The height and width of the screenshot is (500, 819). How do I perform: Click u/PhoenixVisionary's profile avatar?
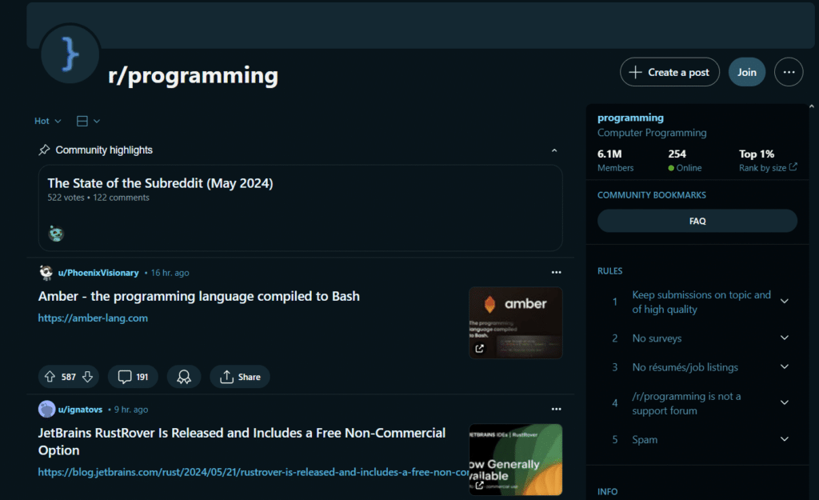[x=46, y=272]
